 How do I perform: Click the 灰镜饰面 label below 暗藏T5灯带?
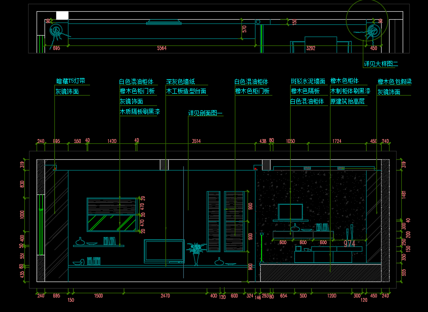click(x=67, y=92)
